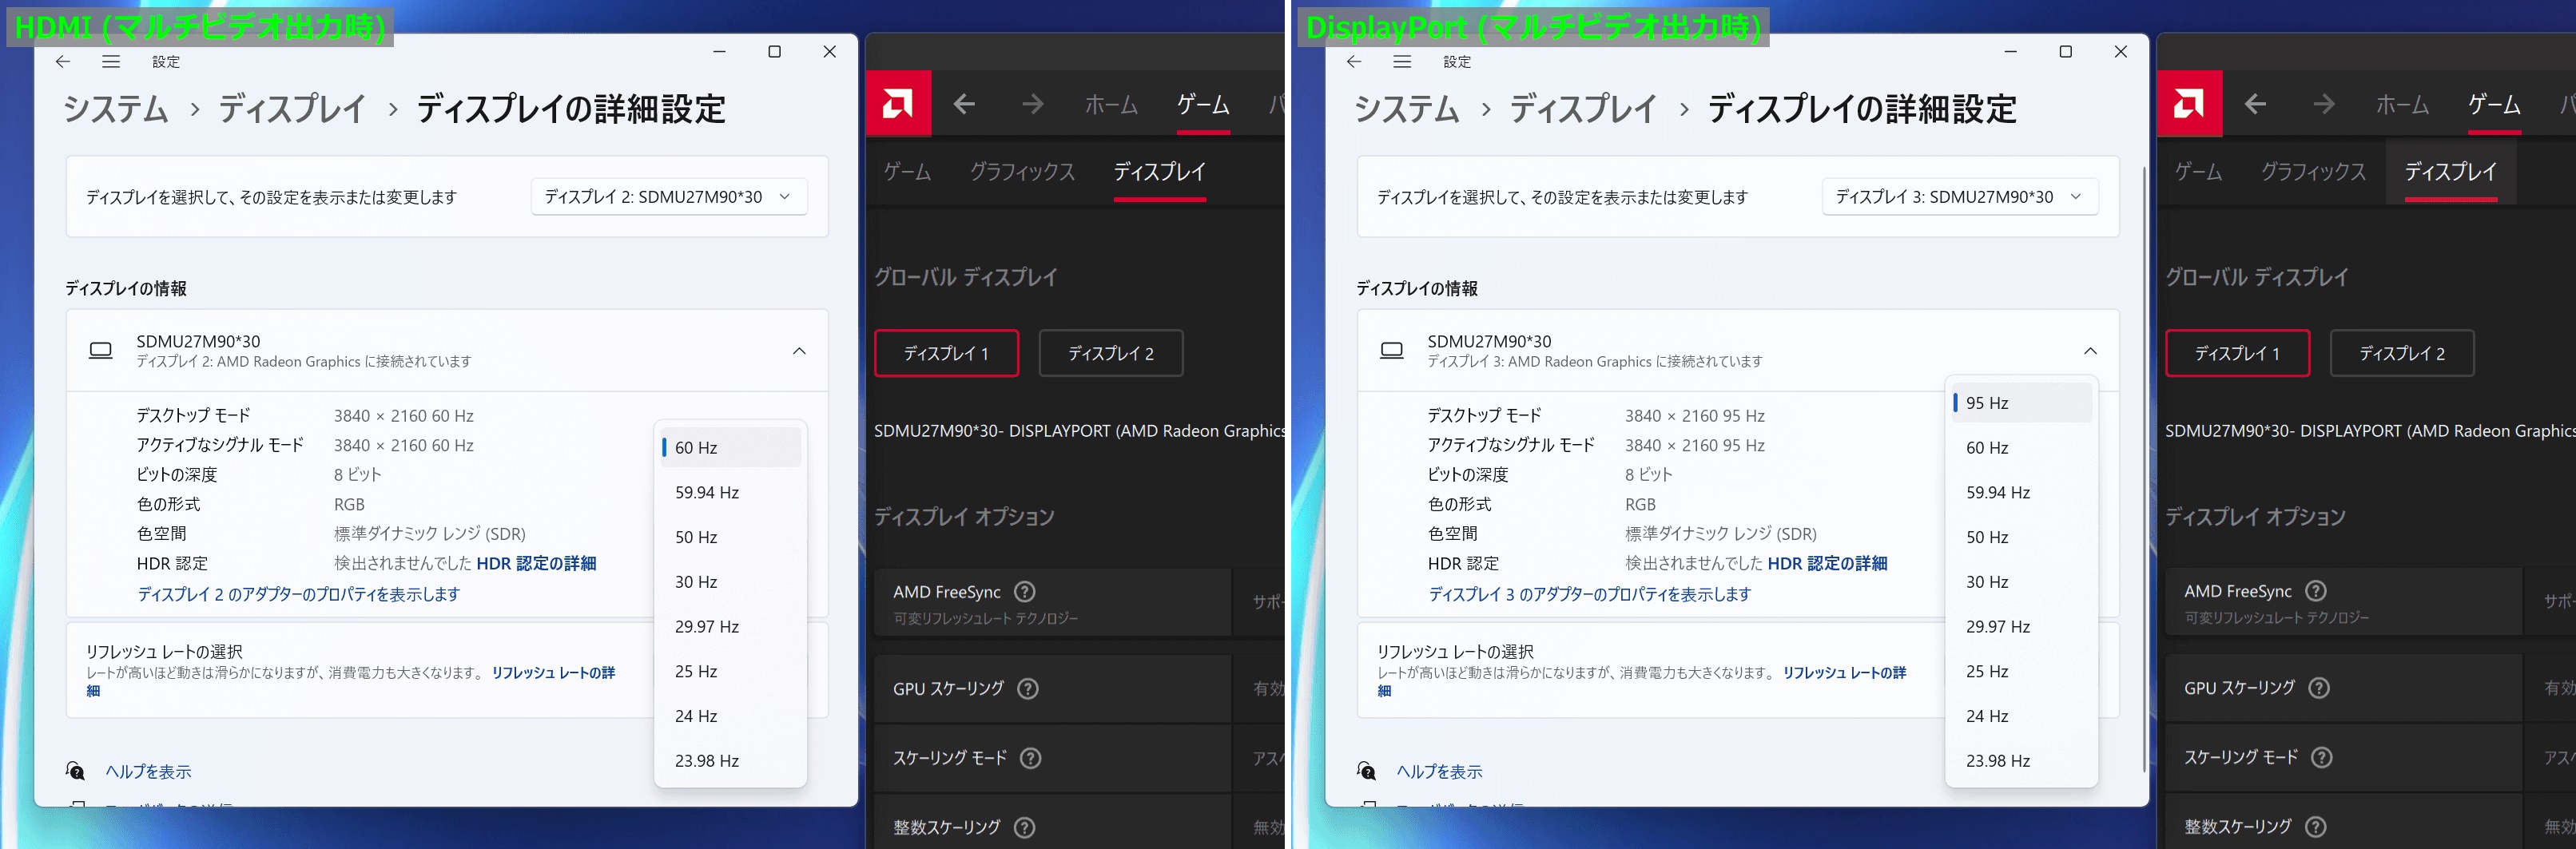2576x849 pixels.
Task: Click ディスプレイ breadcrumb in right Settings window
Action: pos(1583,109)
